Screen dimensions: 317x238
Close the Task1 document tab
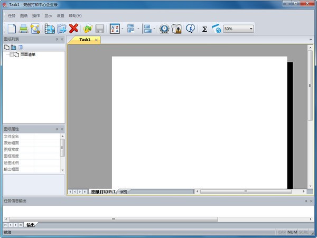tap(96, 40)
